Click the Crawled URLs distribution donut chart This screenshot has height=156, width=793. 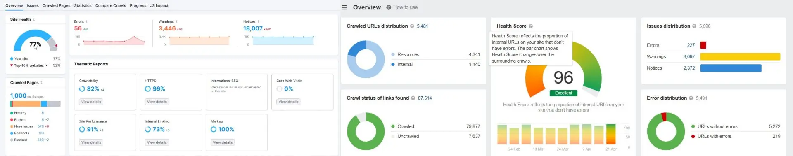[366, 59]
